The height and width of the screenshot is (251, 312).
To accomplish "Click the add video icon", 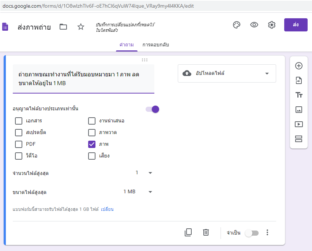I will click(x=299, y=124).
